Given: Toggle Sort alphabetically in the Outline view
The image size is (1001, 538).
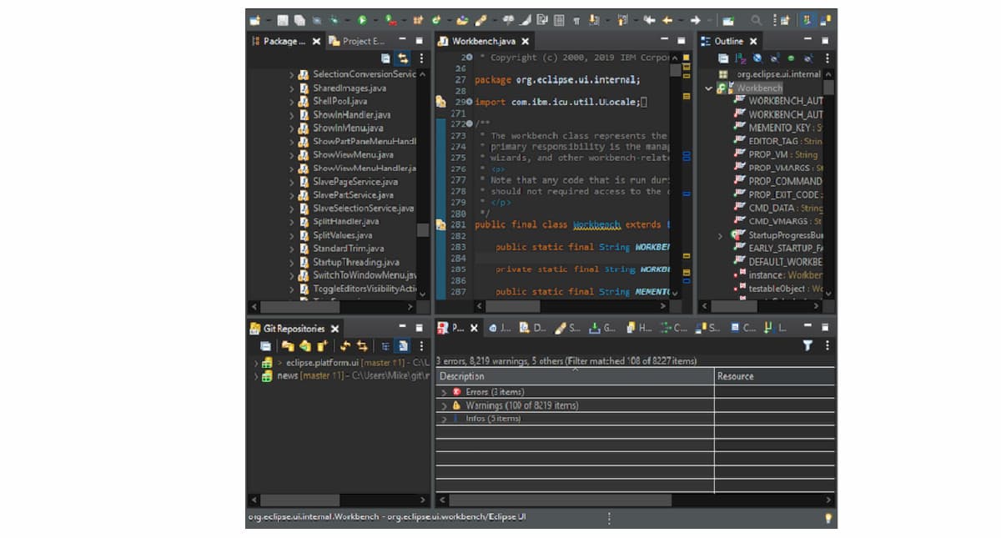Looking at the screenshot, I should 741,58.
